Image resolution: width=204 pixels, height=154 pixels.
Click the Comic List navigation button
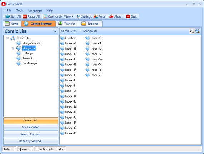(x=30, y=120)
